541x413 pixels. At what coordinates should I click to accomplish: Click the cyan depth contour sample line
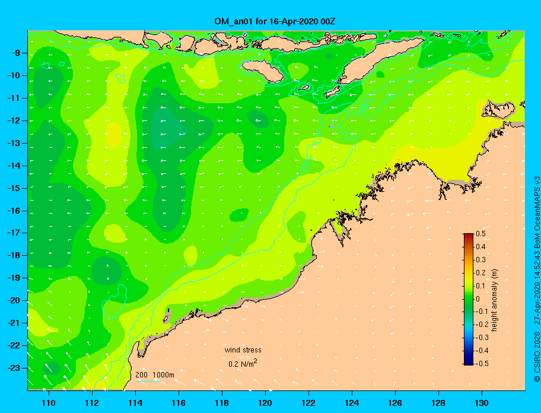148,381
